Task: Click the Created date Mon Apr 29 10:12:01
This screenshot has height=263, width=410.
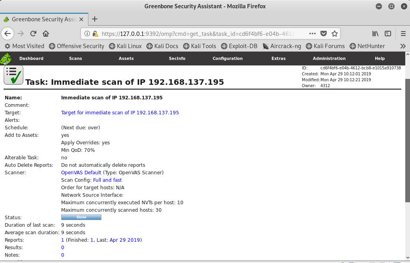Action: tap(346, 74)
